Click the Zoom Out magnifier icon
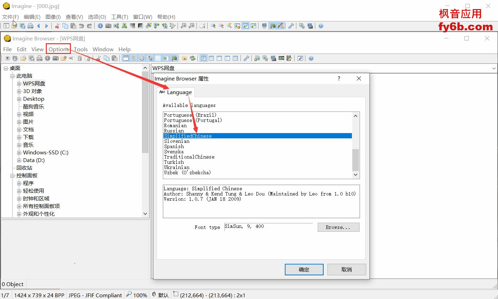Screen dimensions: 498x299 pyautogui.click(x=221, y=26)
